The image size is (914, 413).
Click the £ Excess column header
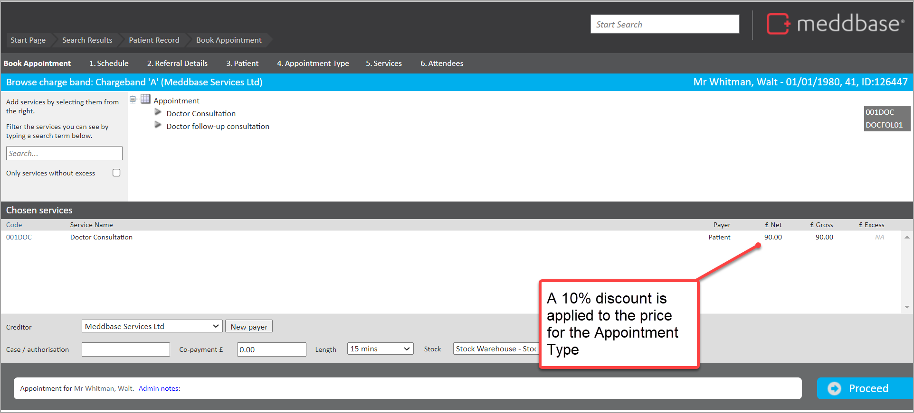[x=871, y=225]
